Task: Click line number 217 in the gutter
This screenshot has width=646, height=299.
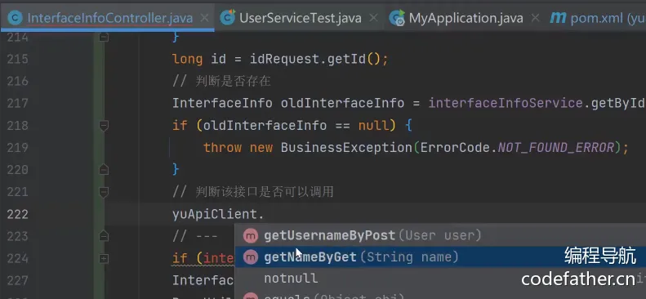Action: tap(17, 103)
